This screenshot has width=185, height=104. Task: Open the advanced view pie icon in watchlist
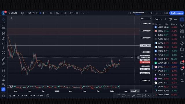pyautogui.click(x=170, y=19)
